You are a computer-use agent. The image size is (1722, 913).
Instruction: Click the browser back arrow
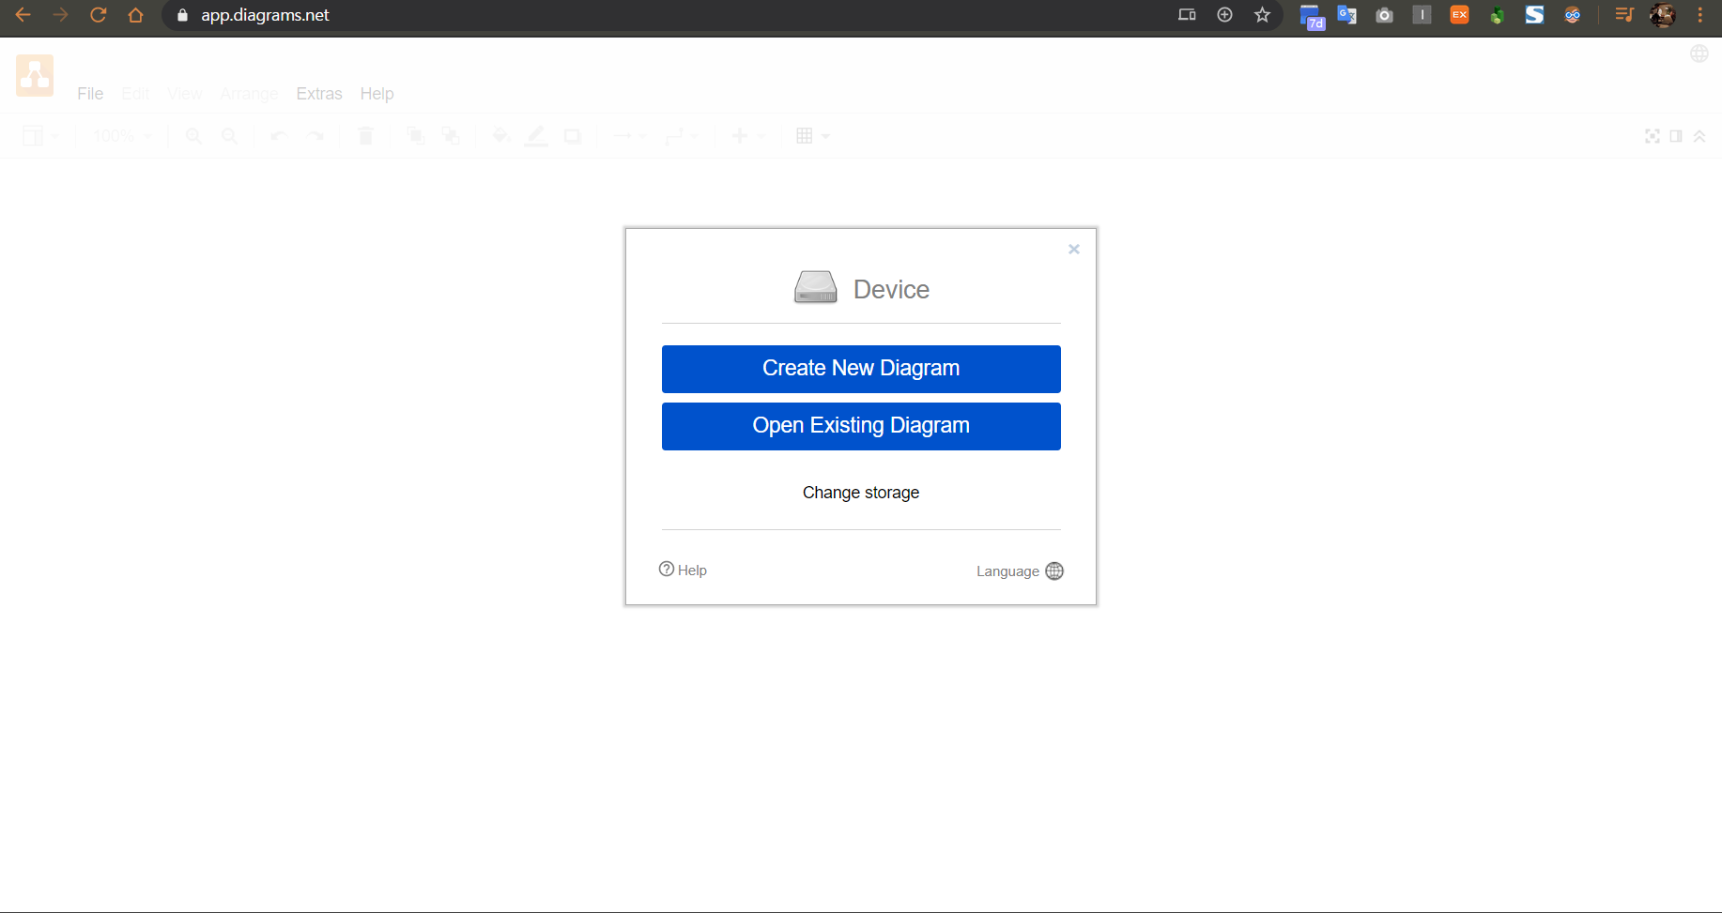coord(23,15)
